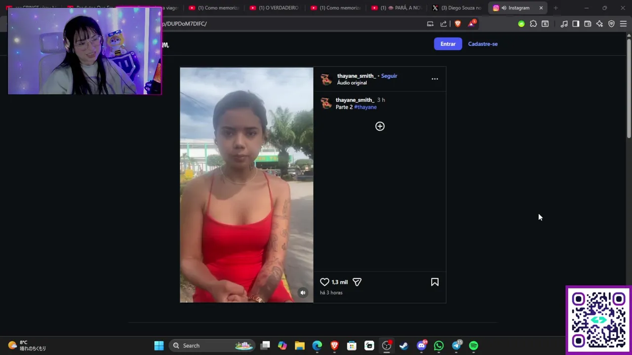Open Steam from the taskbar
The width and height of the screenshot is (632, 355).
404,346
